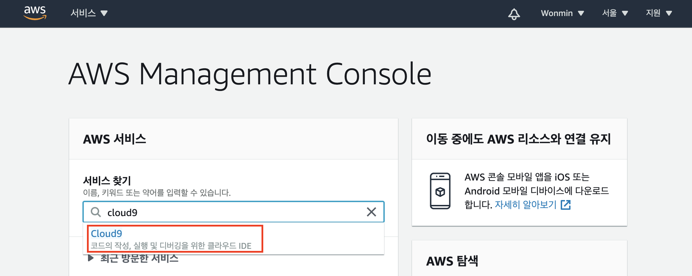Open the Wonmin account dropdown
This screenshot has height=276, width=692.
point(562,13)
